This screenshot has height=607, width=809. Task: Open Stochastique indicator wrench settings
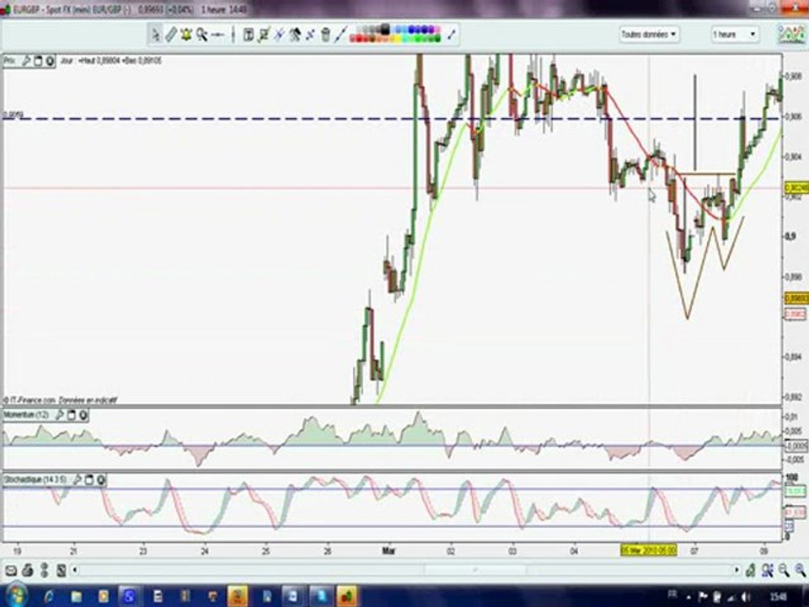click(77, 480)
